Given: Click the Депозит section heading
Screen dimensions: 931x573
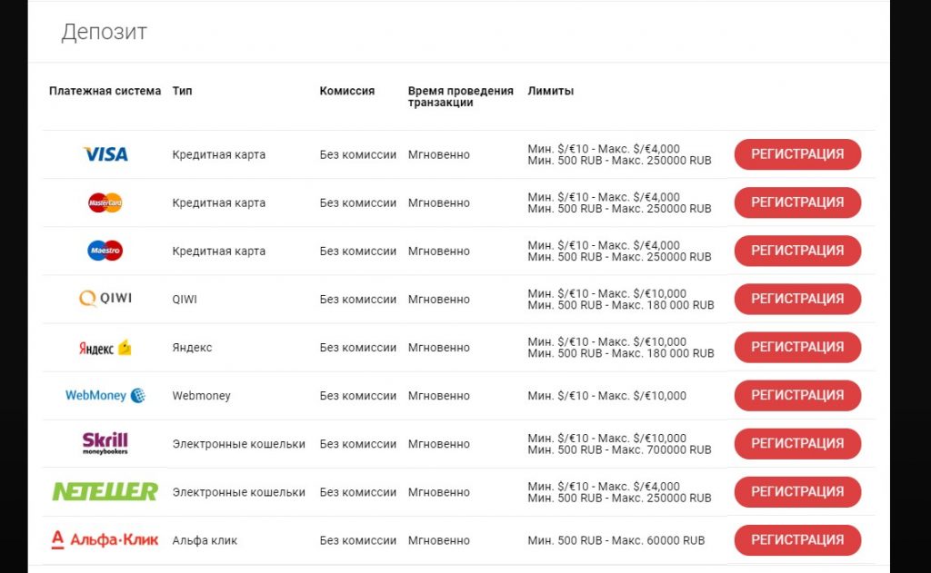Looking at the screenshot, I should pos(104,33).
